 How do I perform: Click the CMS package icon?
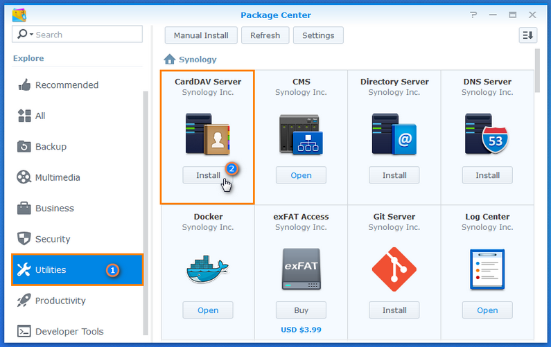[301, 134]
